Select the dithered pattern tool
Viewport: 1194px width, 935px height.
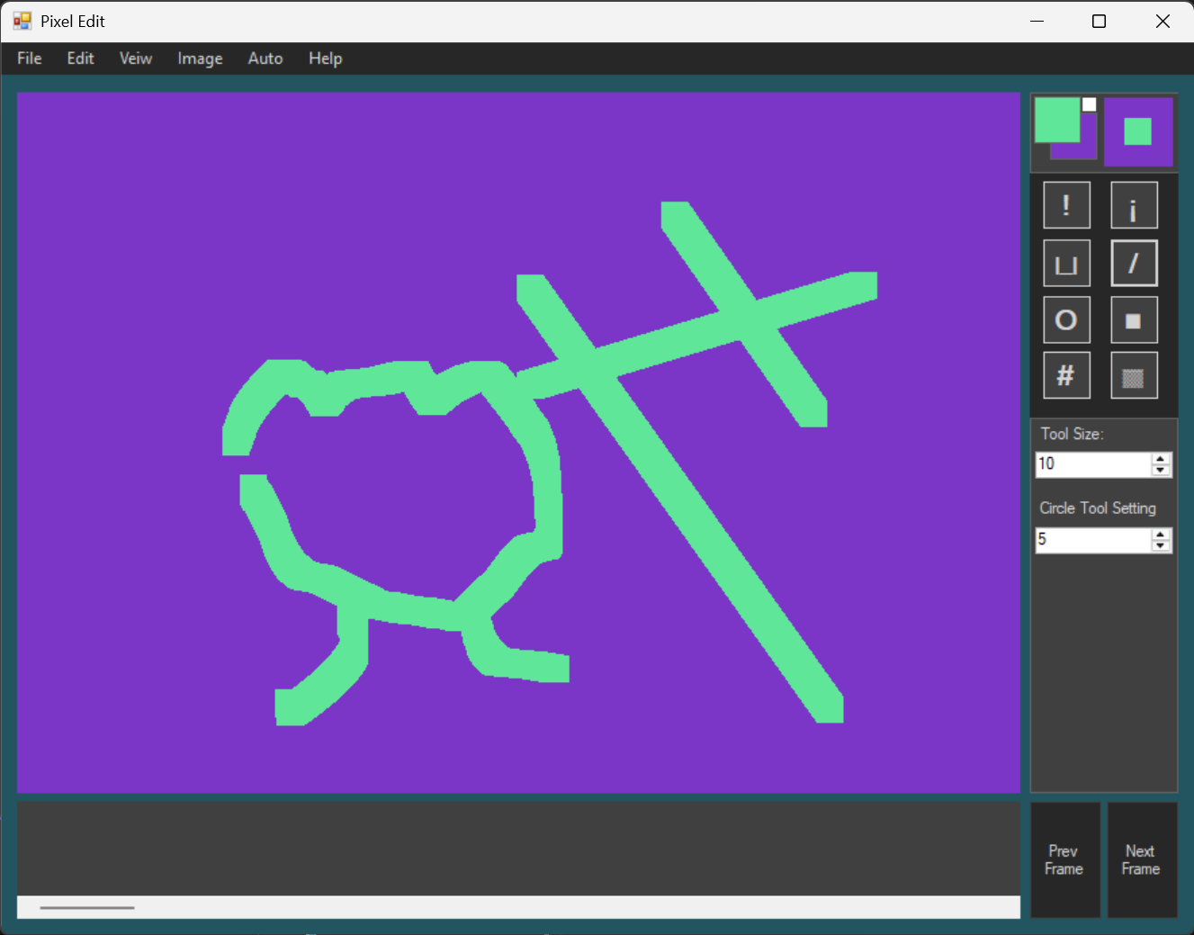point(1134,375)
